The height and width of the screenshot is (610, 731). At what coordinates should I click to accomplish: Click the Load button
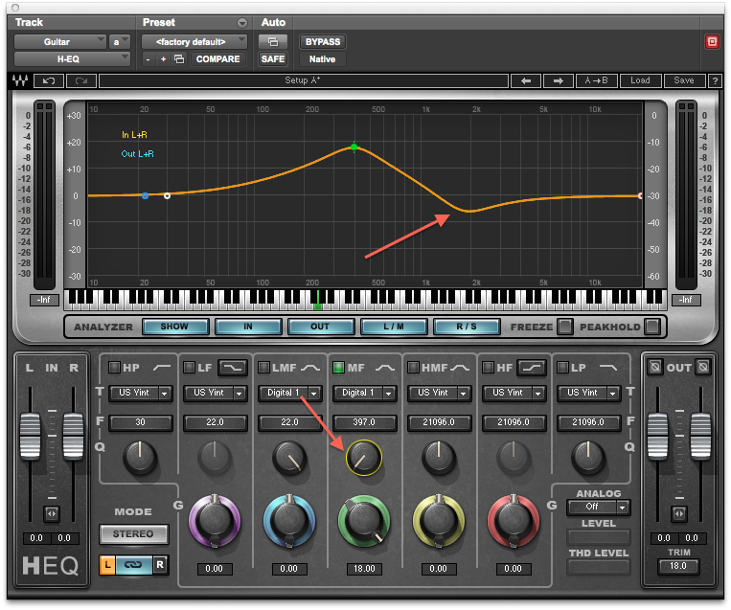640,81
